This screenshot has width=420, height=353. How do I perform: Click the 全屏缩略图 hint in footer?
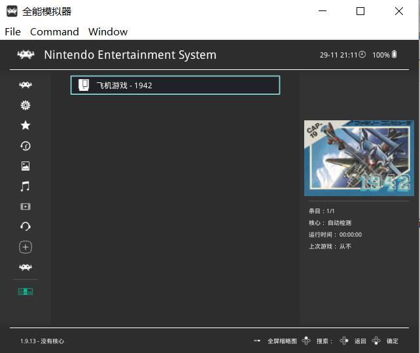point(282,341)
